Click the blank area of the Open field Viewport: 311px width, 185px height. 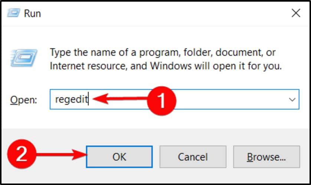pyautogui.click(x=230, y=100)
